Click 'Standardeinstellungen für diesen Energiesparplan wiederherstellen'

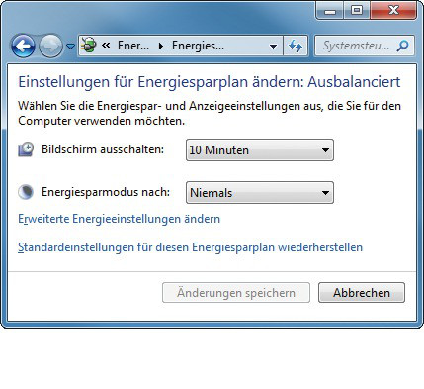[x=190, y=247]
